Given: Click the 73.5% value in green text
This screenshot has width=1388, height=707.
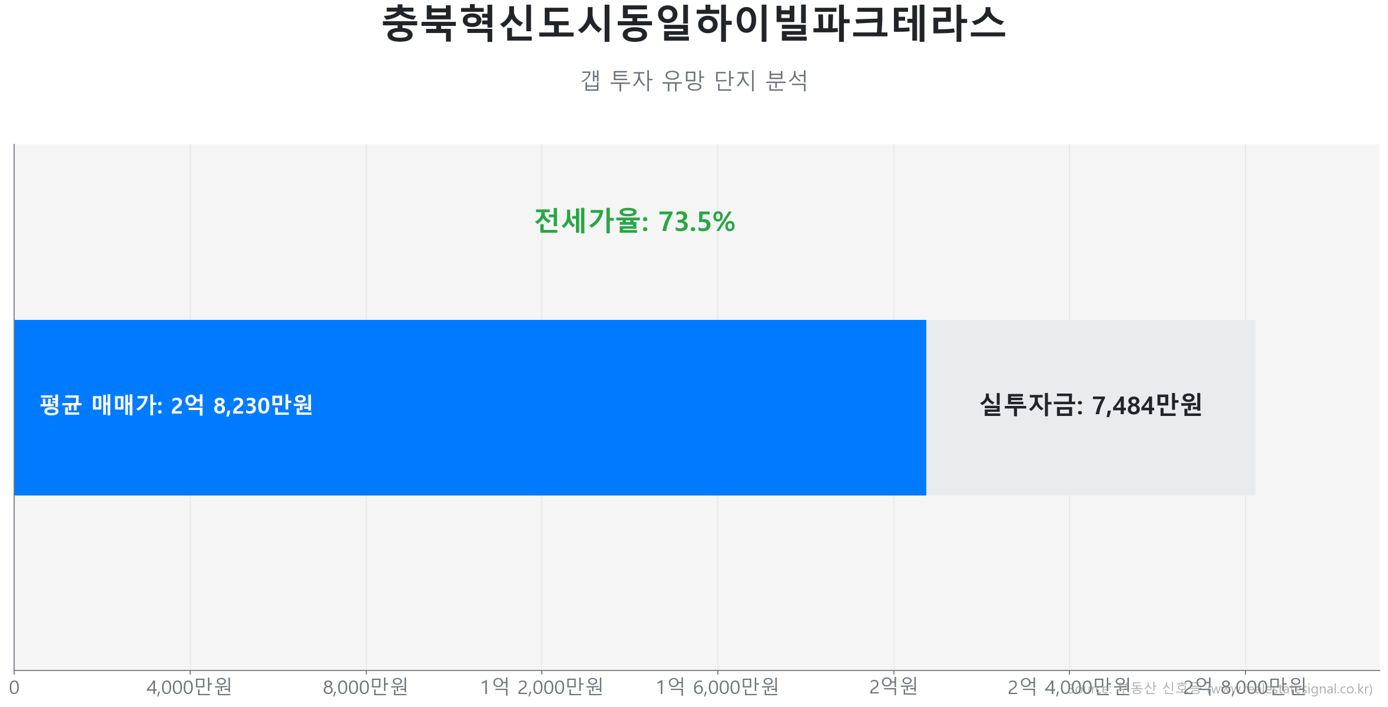Looking at the screenshot, I should pos(697,222).
